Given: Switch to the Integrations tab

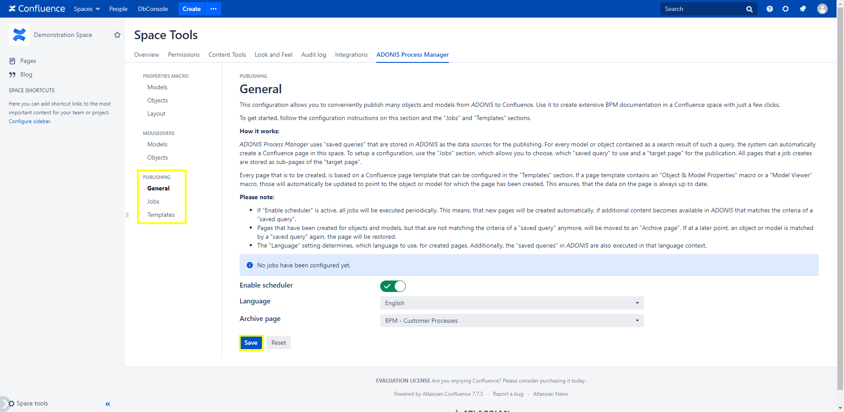Looking at the screenshot, I should (351, 55).
